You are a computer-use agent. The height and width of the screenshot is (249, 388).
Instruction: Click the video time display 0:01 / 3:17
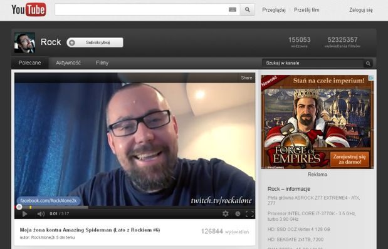[x=59, y=214]
